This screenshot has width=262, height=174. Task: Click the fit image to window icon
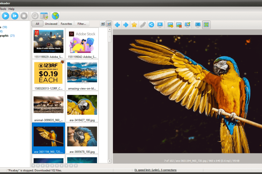pyautogui.click(x=198, y=25)
